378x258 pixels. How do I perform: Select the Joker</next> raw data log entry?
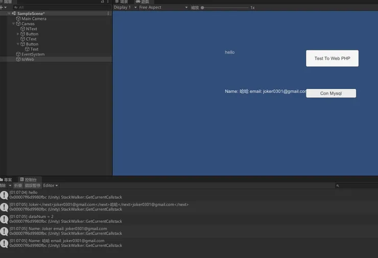point(189,207)
